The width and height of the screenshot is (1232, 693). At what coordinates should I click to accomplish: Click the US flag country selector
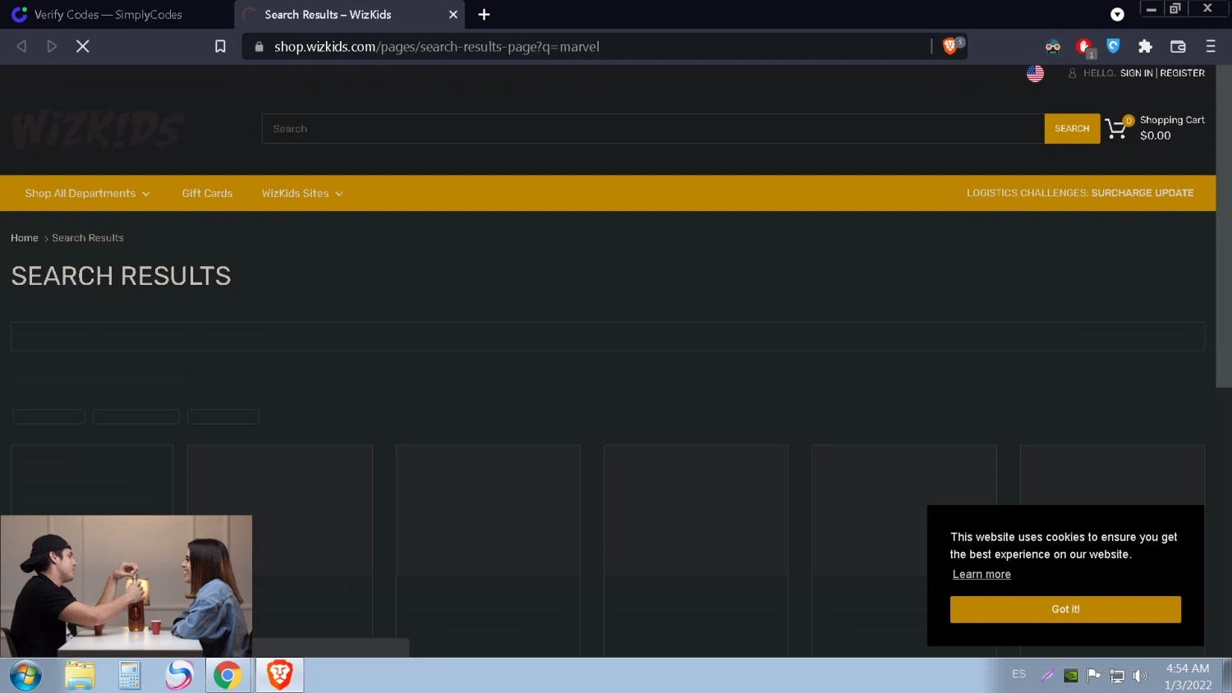1035,73
